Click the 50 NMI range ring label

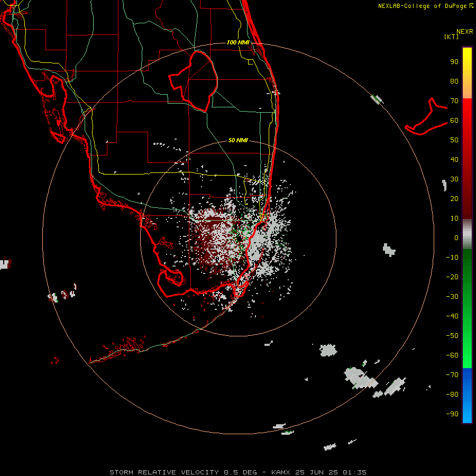point(238,140)
